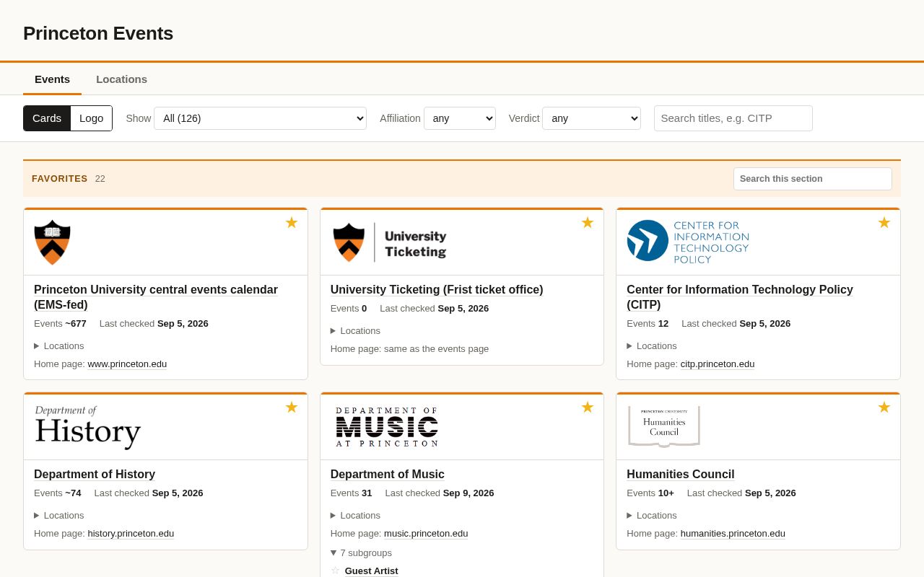Star the Guest Artist subgroup
This screenshot has width=924, height=577.
[335, 571]
